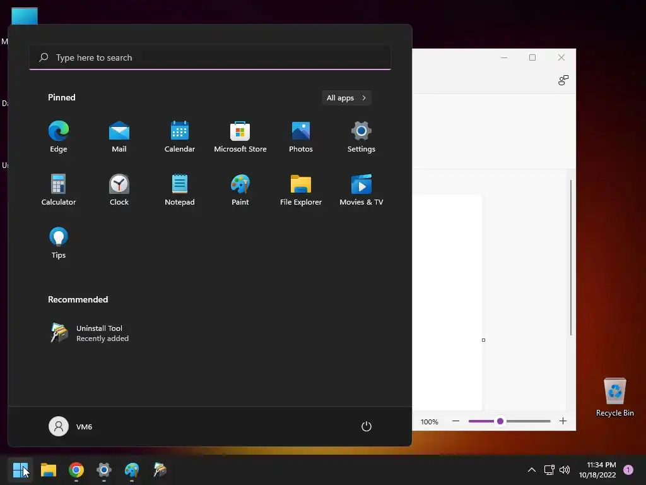Click the 100% zoom level in Paint

[x=429, y=422]
